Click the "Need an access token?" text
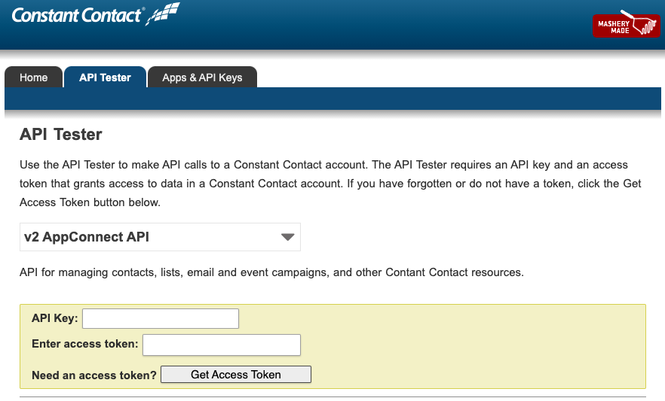 (93, 375)
